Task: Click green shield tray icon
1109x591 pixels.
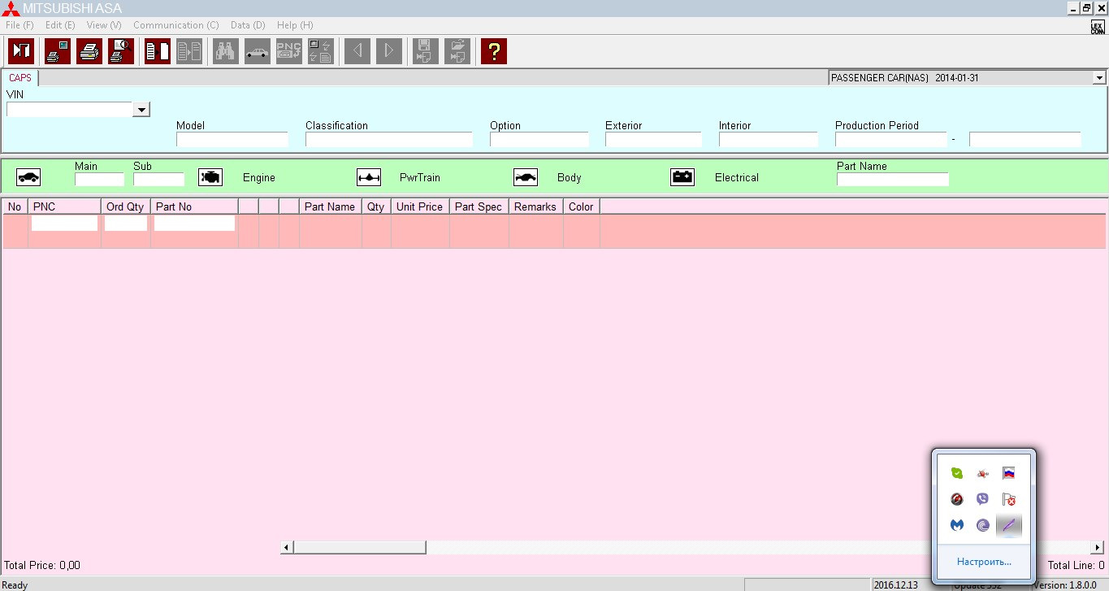Action: coord(957,473)
